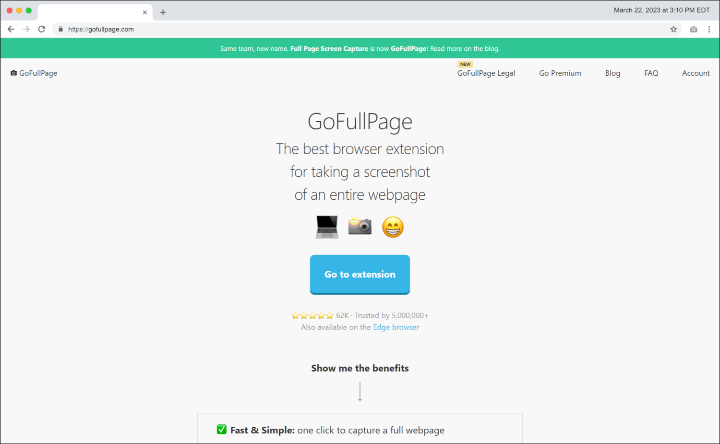Screen dimensions: 720x444
Task: Click the padlock icon in the address bar
Action: [x=60, y=29]
